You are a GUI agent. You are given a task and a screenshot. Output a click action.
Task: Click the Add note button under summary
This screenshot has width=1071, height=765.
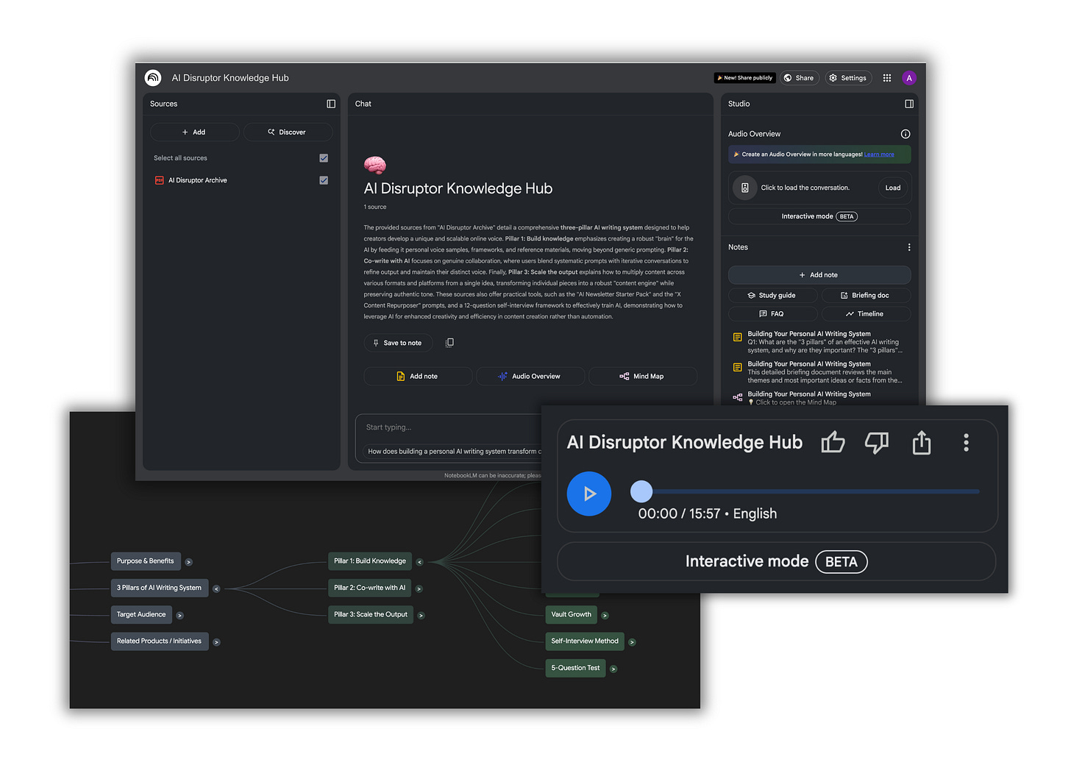click(418, 376)
